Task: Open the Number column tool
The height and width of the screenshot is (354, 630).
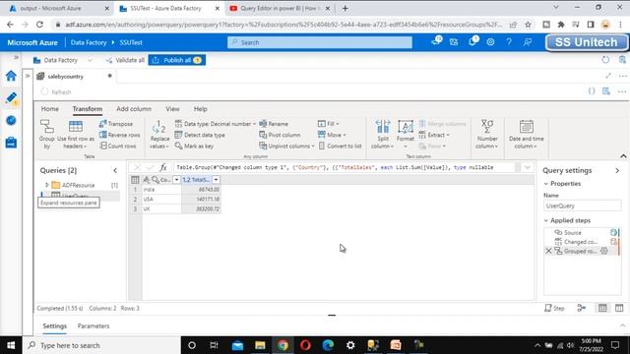Action: point(487,134)
